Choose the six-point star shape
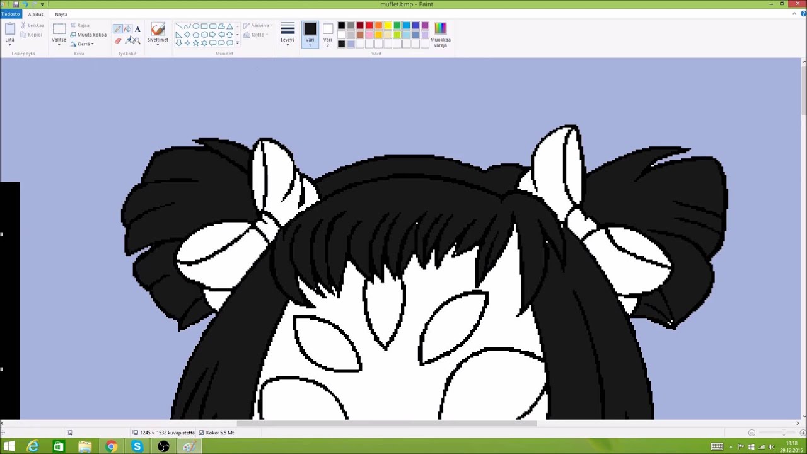The width and height of the screenshot is (807, 454). [204, 43]
